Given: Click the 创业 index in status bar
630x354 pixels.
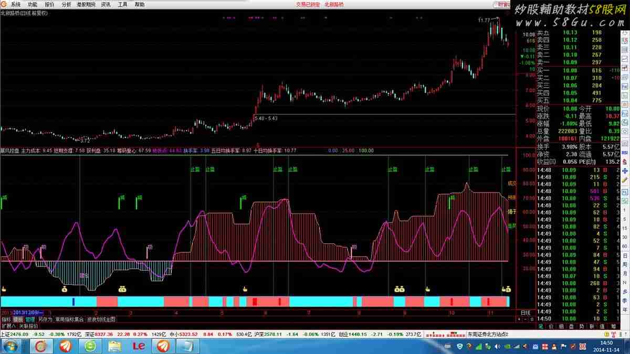Looking at the screenshot, I should [343, 334].
